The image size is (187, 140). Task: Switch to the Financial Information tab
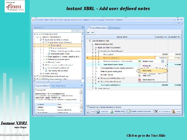pyautogui.click(x=98, y=28)
